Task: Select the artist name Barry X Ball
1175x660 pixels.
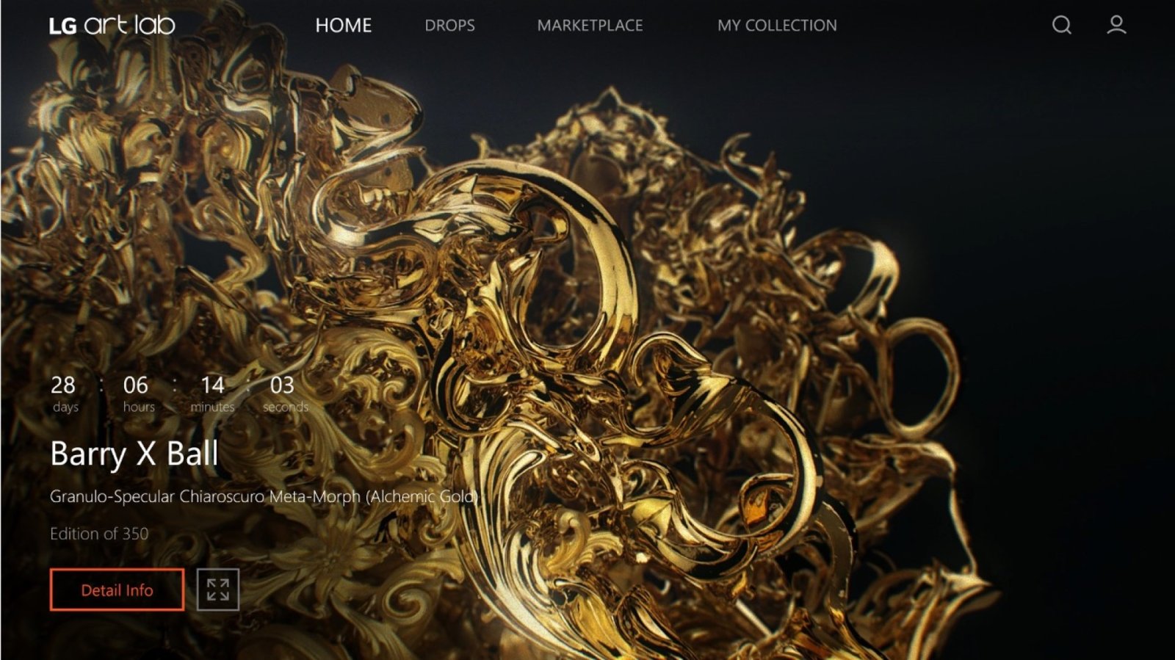Action: click(x=134, y=454)
